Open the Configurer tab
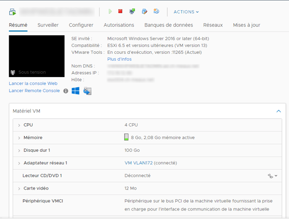This screenshot has height=224, width=289. click(81, 25)
